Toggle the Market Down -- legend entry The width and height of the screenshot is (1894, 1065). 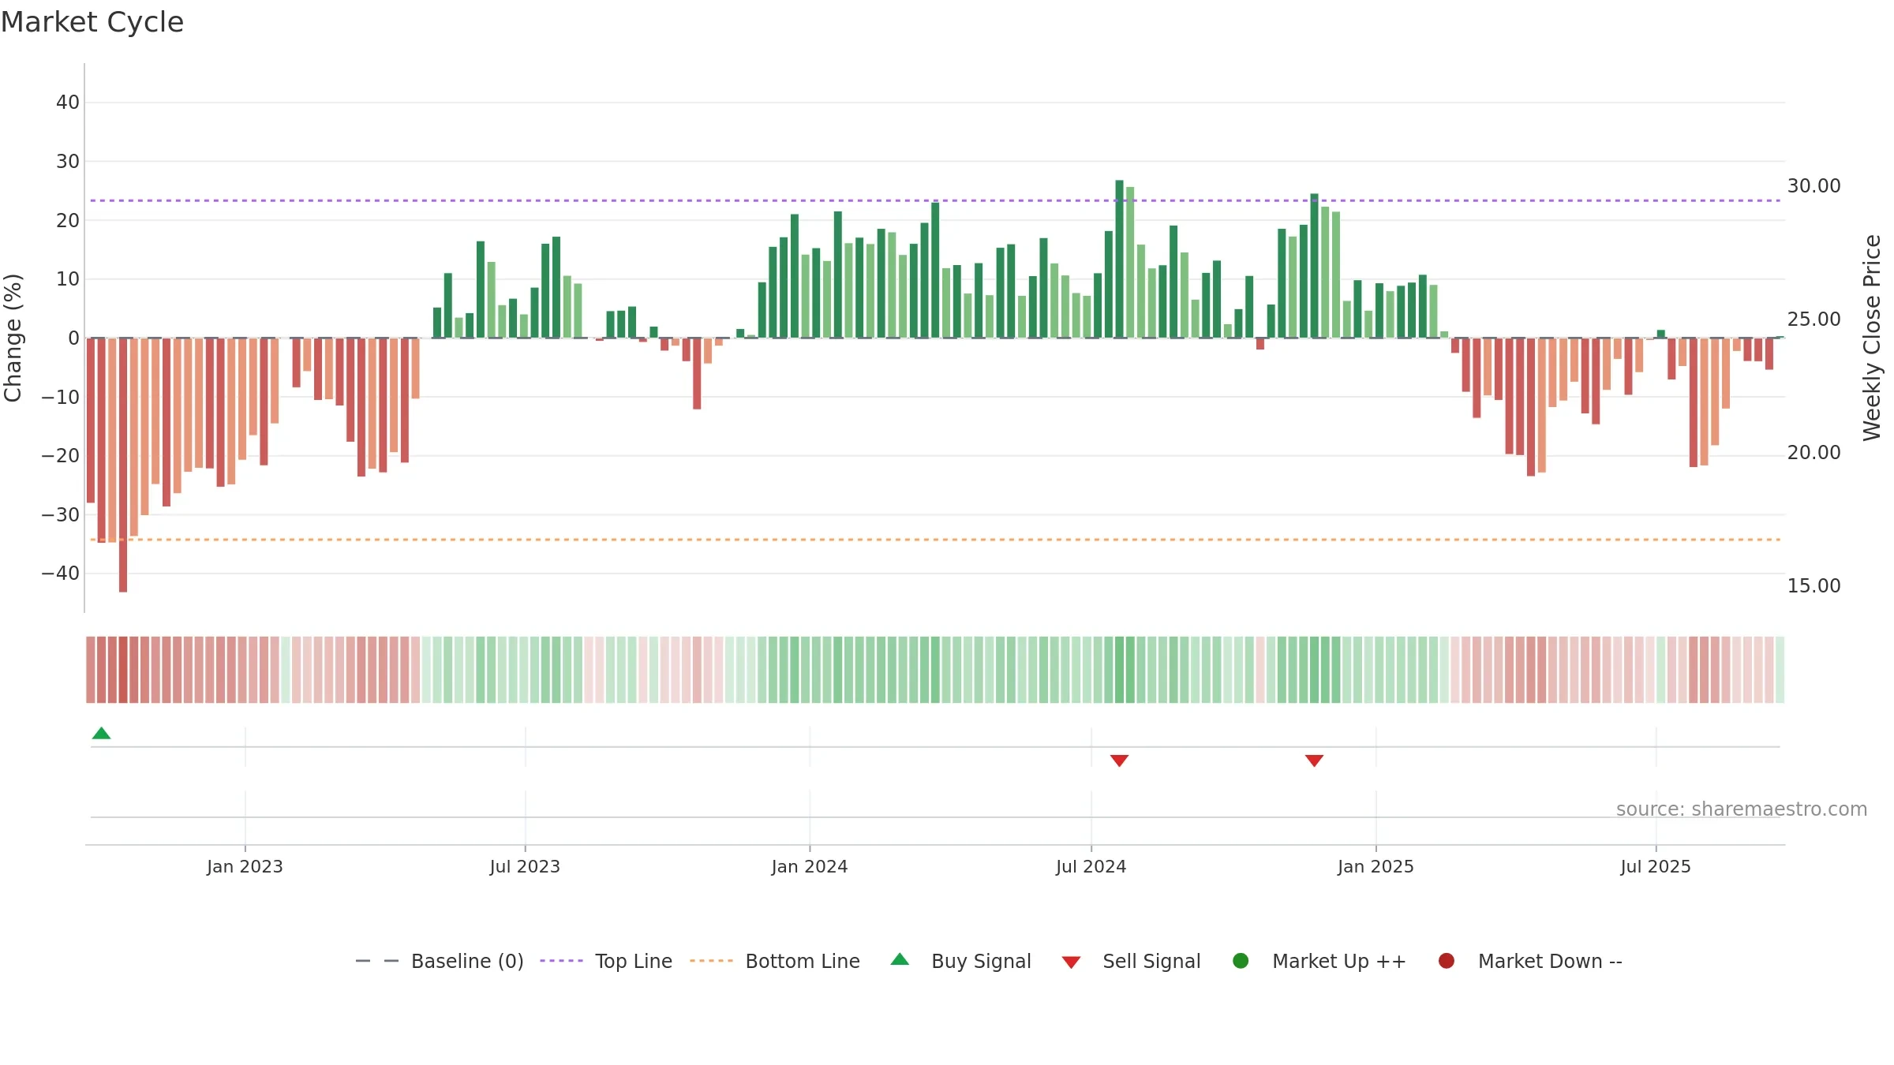coord(1530,961)
